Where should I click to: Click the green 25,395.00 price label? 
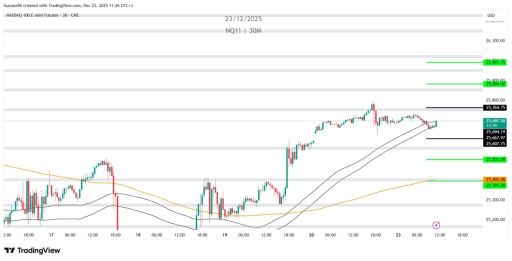495,185
